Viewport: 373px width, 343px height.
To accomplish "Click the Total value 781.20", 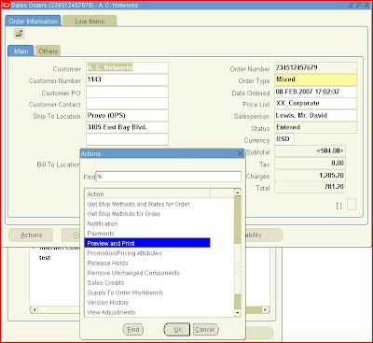I will (310, 187).
